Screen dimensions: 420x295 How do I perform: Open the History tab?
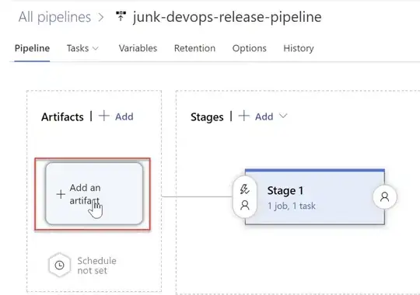click(299, 48)
